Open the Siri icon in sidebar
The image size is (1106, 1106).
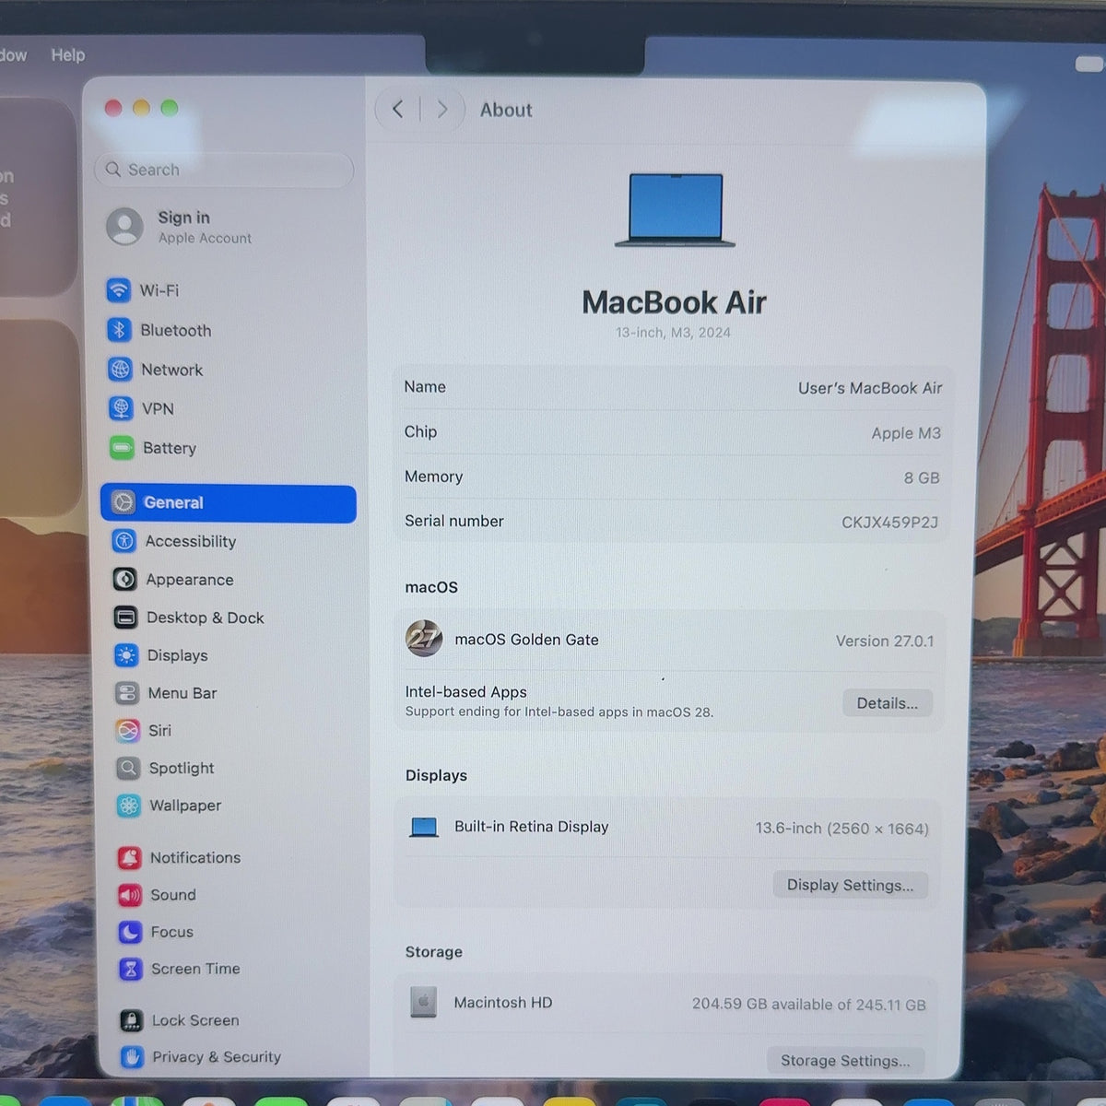128,731
